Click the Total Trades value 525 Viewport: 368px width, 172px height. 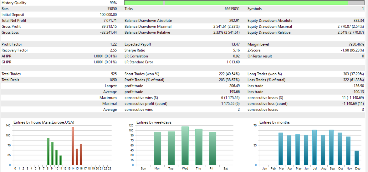pyautogui.click(x=114, y=74)
